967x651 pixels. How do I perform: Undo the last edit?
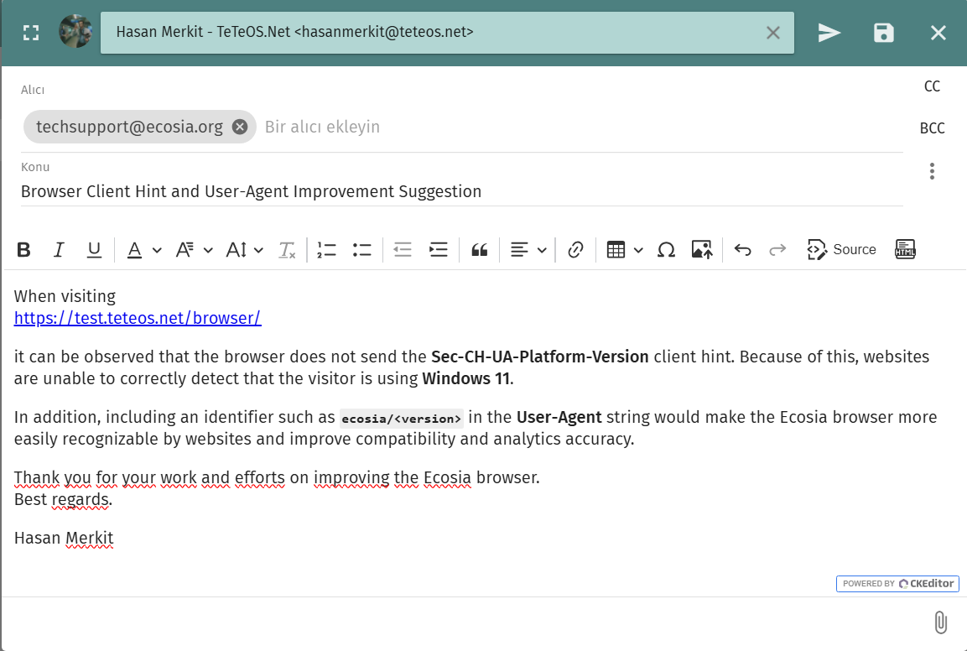tap(742, 250)
